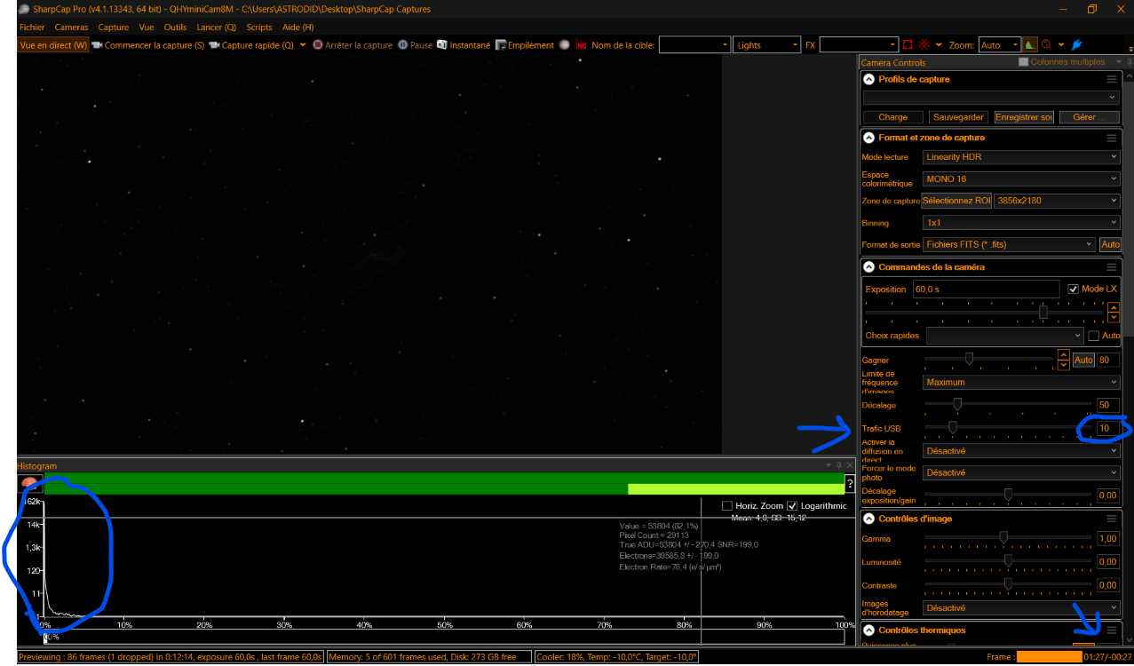Enable the red square selection area icon
The width and height of the screenshot is (1134, 666).
pyautogui.click(x=908, y=45)
